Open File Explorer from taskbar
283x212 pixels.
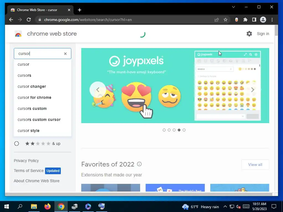tap(34, 206)
